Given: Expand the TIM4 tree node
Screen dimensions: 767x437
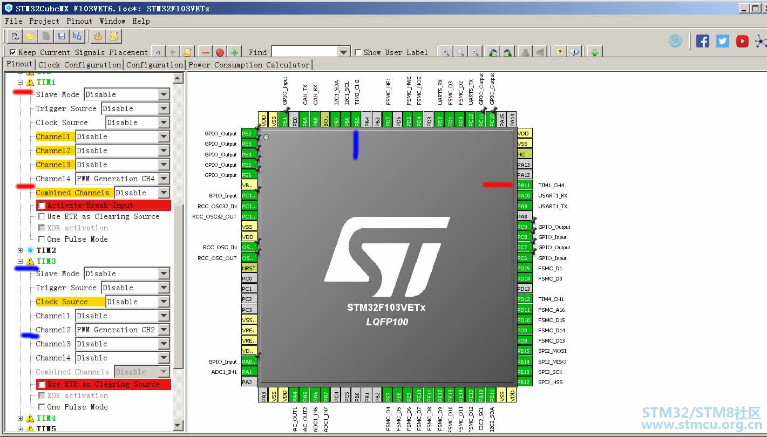Looking at the screenshot, I should click(21, 418).
